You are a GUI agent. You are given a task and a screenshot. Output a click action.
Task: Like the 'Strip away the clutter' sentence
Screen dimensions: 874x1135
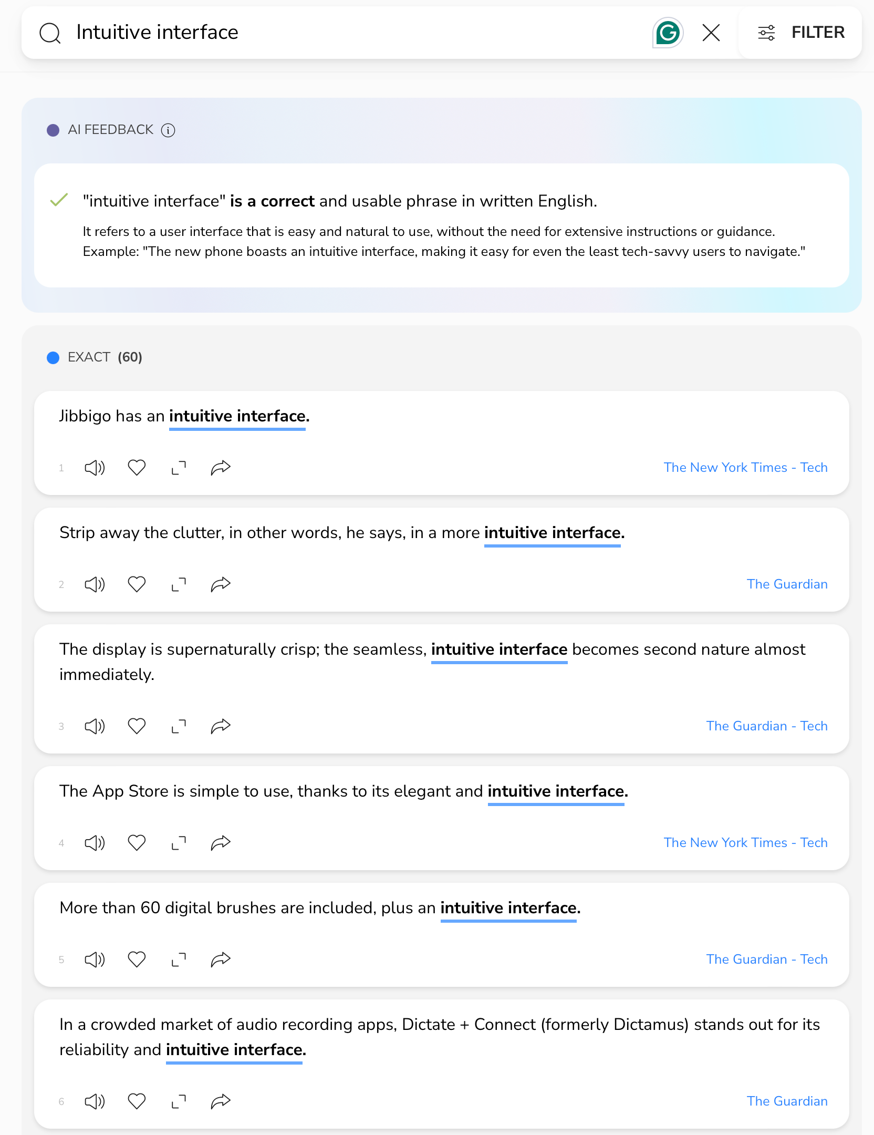[x=137, y=584]
